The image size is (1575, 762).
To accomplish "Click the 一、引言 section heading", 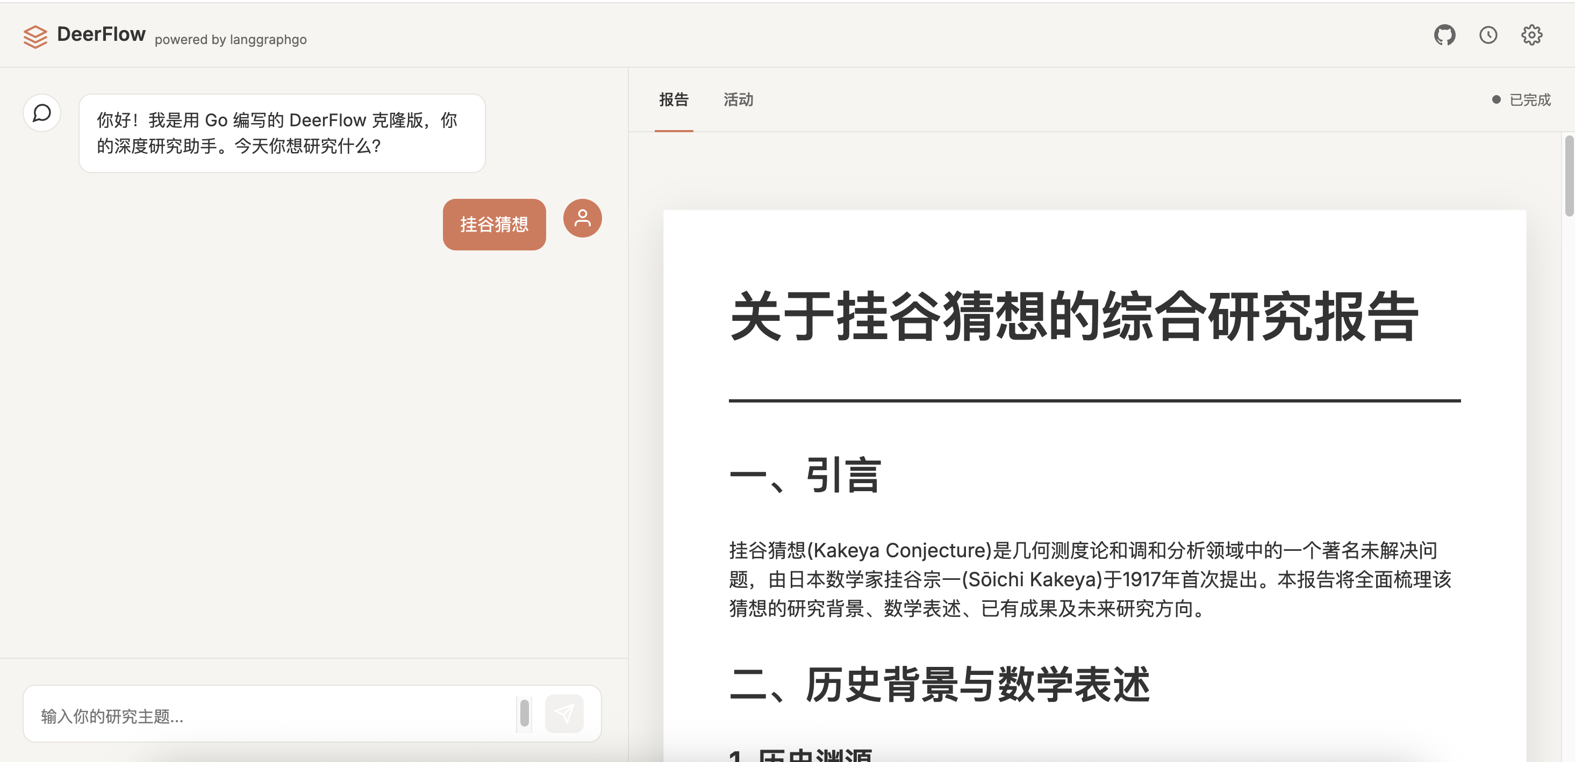I will [805, 475].
